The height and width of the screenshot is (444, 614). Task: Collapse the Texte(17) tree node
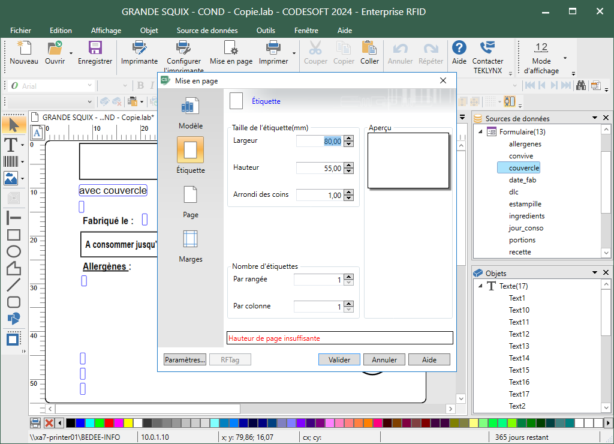click(480, 286)
